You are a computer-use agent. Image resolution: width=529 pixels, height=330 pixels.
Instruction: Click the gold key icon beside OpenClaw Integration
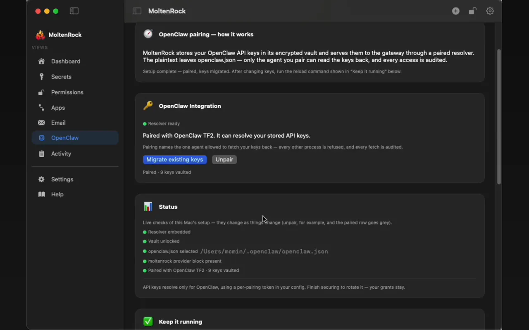[148, 106]
